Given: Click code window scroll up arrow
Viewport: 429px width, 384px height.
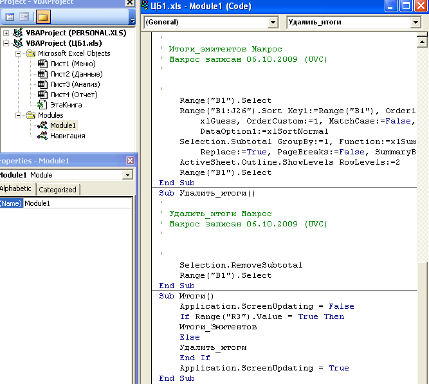Looking at the screenshot, I should click(x=422, y=42).
